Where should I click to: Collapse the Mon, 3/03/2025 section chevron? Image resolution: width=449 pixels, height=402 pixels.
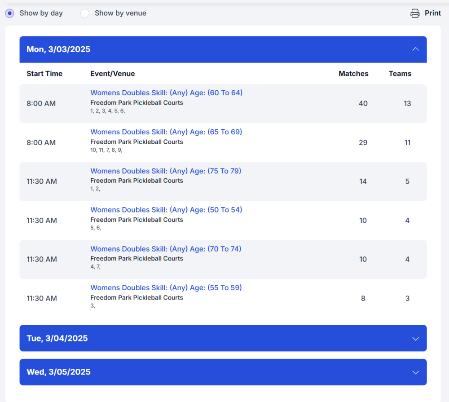coord(415,49)
